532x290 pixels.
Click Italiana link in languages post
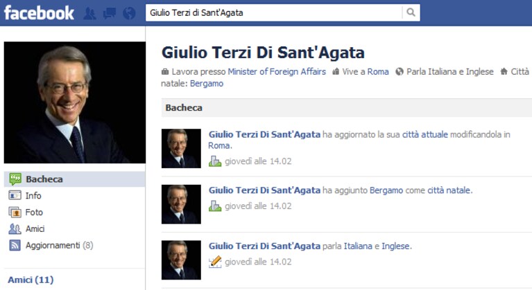[x=358, y=246]
